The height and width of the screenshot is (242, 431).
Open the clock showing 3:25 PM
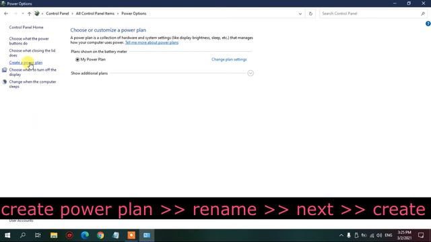[x=404, y=235]
